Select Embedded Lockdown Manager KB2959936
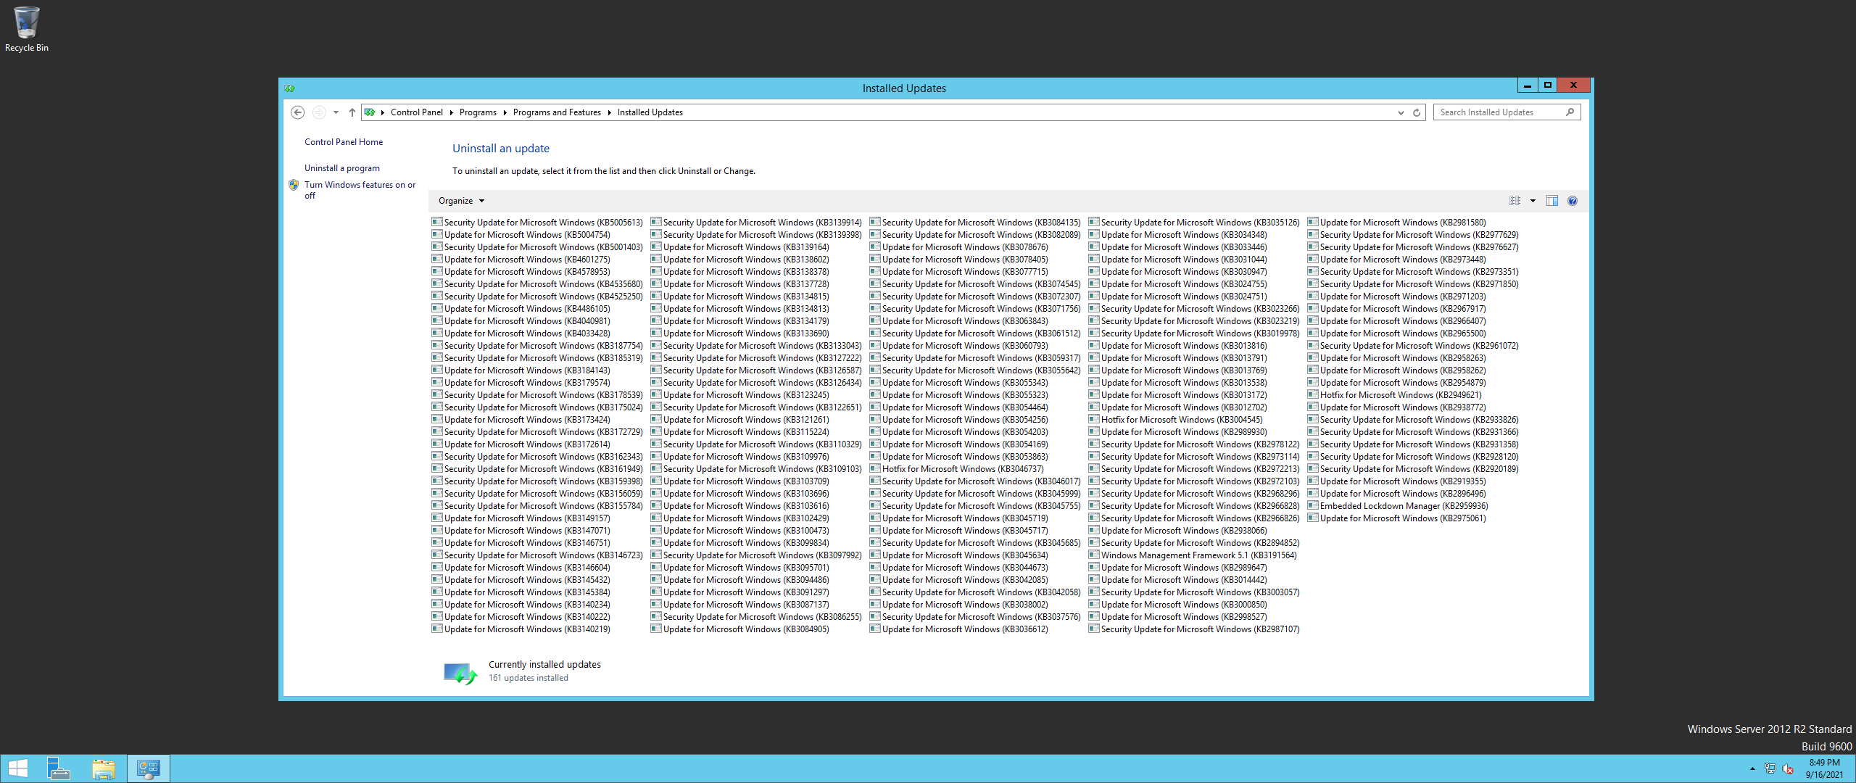Screen dimensions: 1856x783 (1398, 506)
